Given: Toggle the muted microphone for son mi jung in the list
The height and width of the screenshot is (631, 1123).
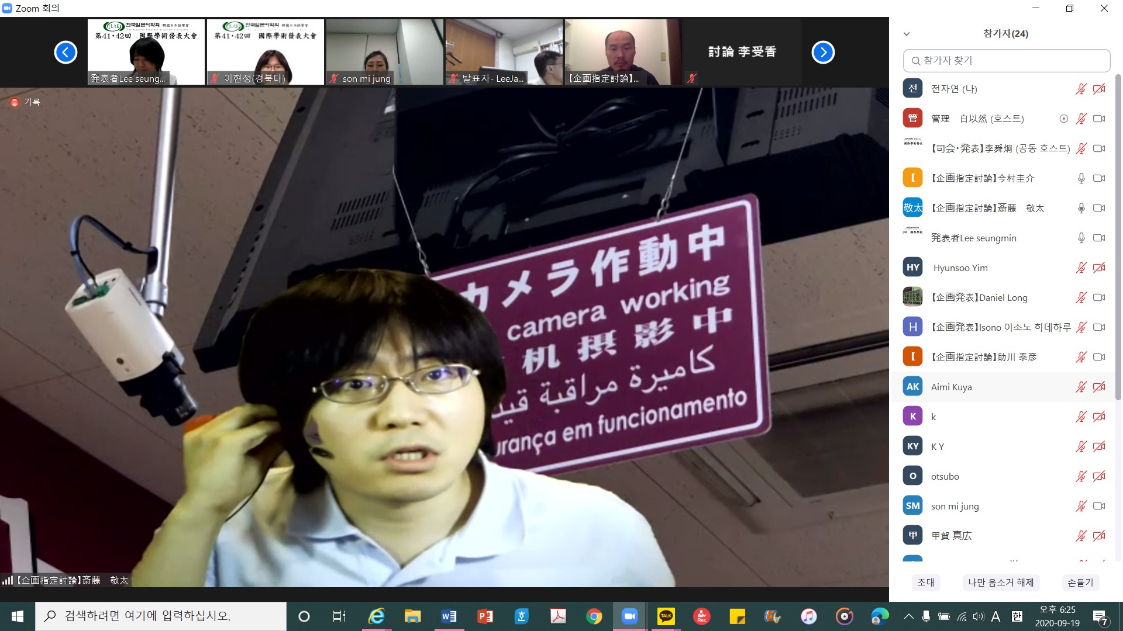Looking at the screenshot, I should [1081, 506].
